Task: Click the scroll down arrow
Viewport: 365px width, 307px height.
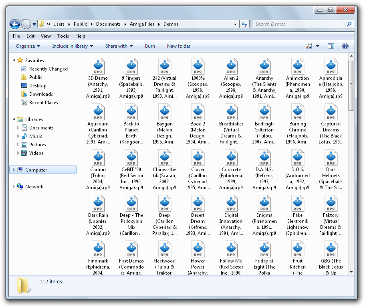Action: [x=351, y=272]
